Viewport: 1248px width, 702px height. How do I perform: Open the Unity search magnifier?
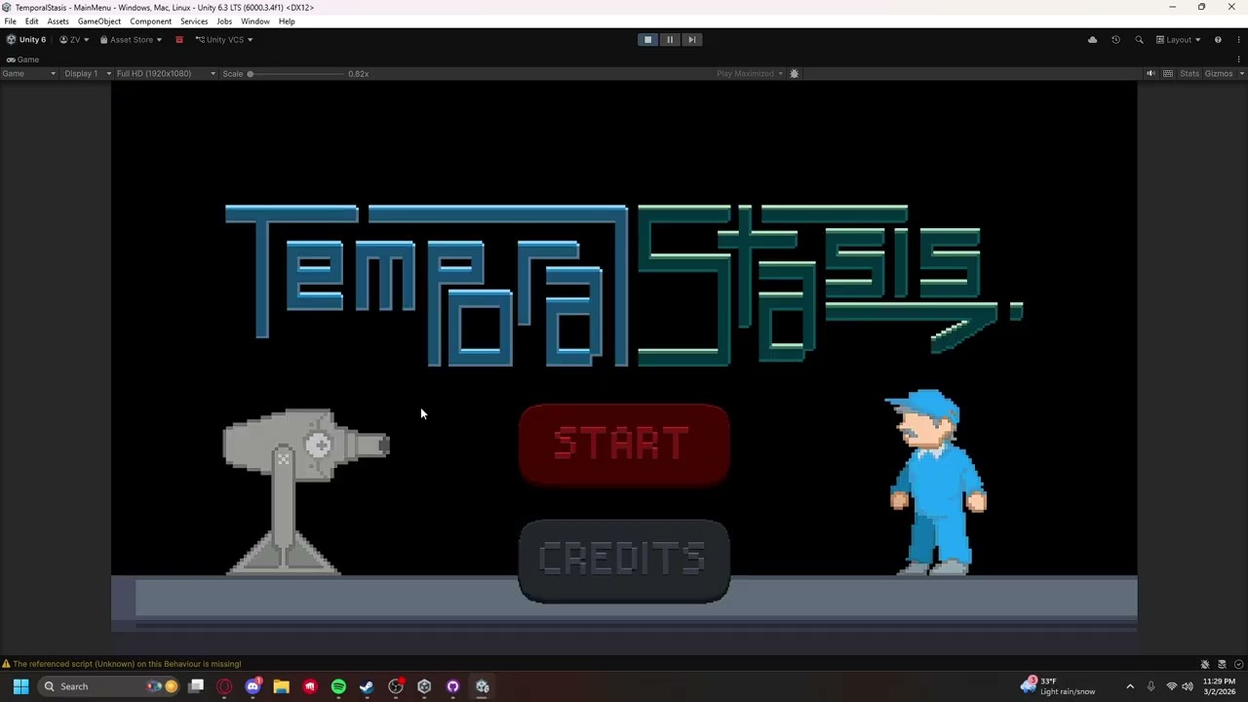tap(1139, 40)
